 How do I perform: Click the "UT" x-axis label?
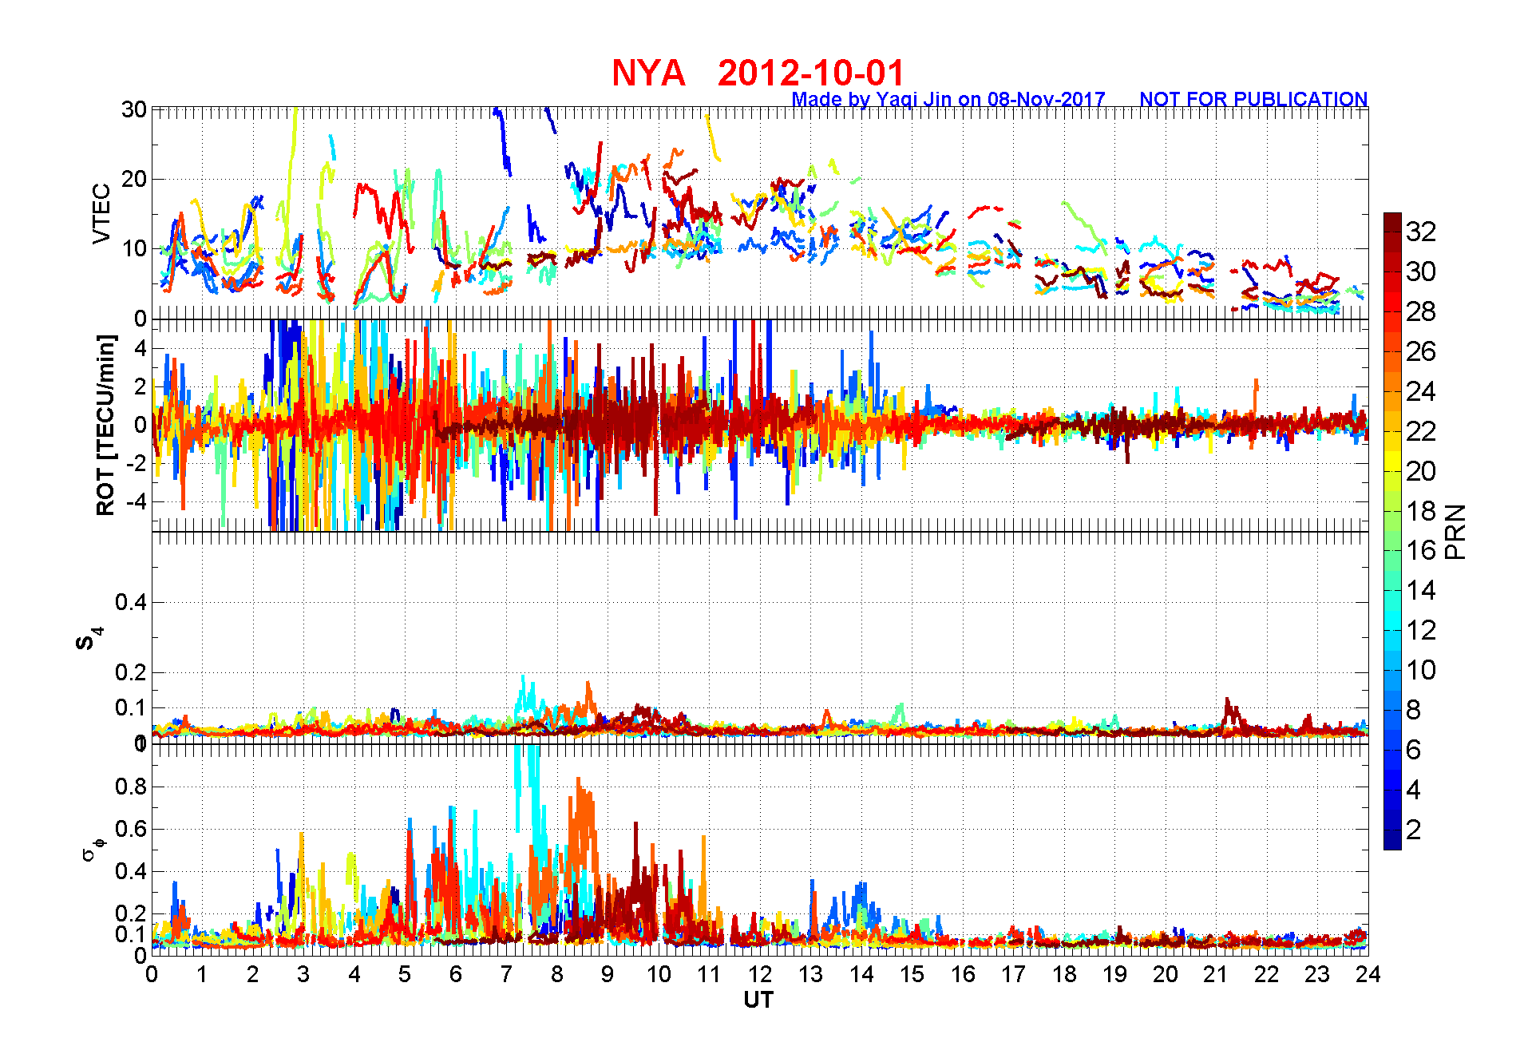point(758,1000)
